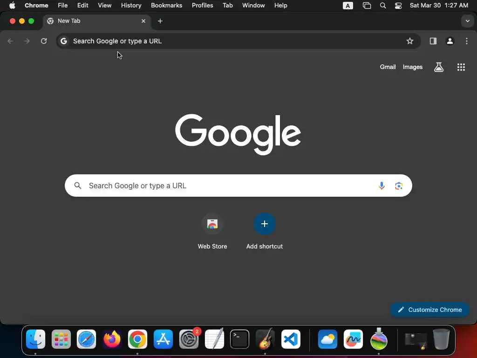Open the History menu
Viewport: 477px width, 358px height.
click(131, 6)
